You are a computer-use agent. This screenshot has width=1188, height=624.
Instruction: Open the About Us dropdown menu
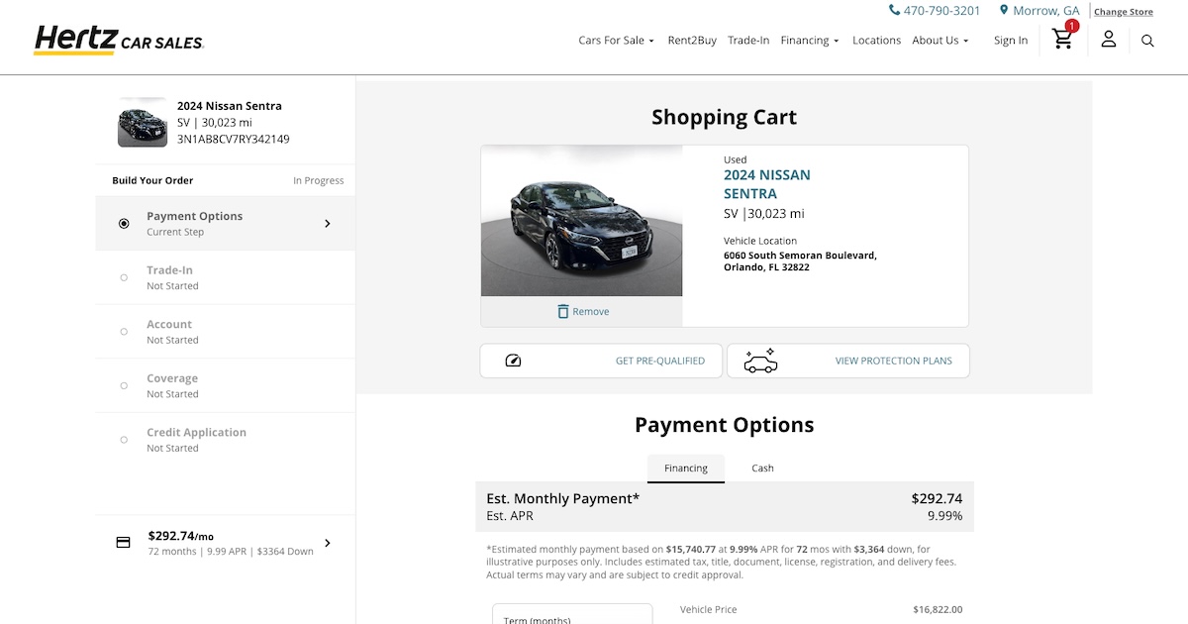[939, 41]
